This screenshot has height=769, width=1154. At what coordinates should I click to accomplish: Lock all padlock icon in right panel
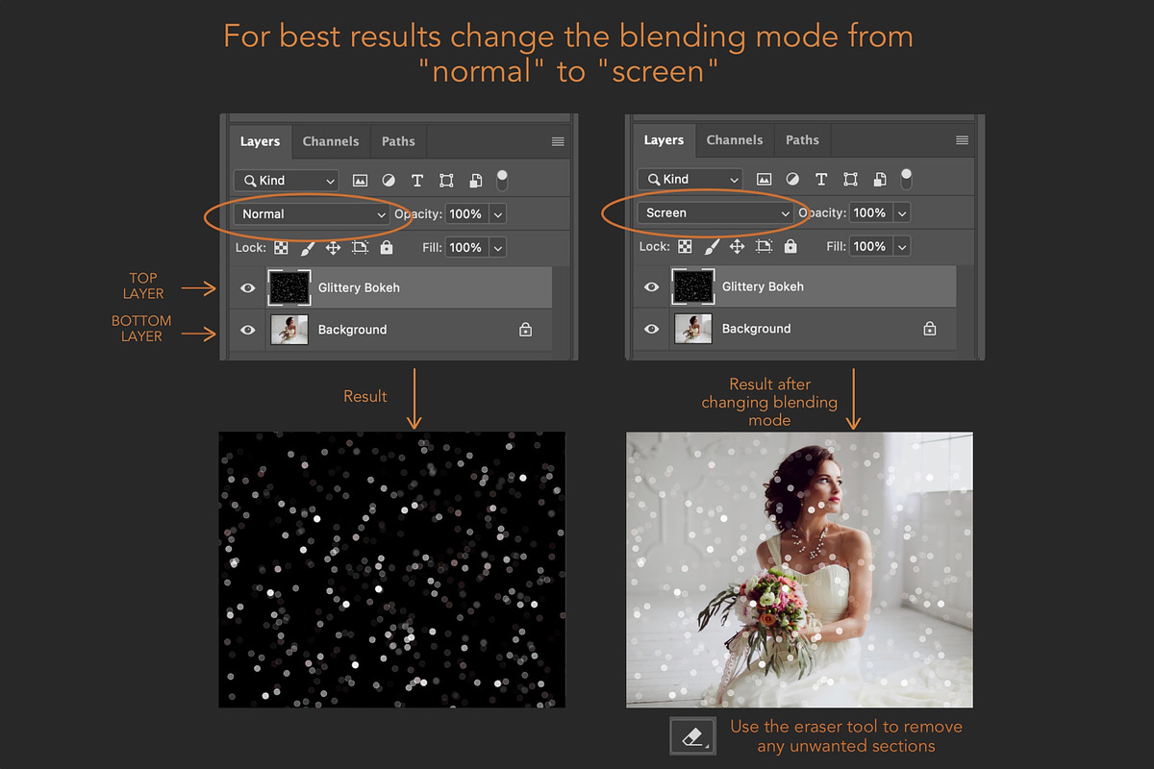[790, 247]
